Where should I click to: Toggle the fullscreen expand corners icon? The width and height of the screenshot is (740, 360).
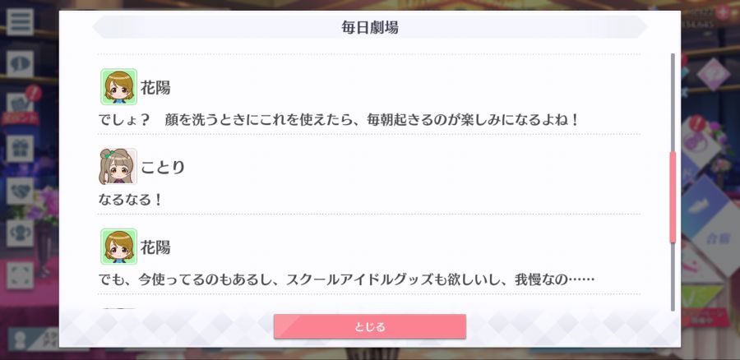pos(20,275)
